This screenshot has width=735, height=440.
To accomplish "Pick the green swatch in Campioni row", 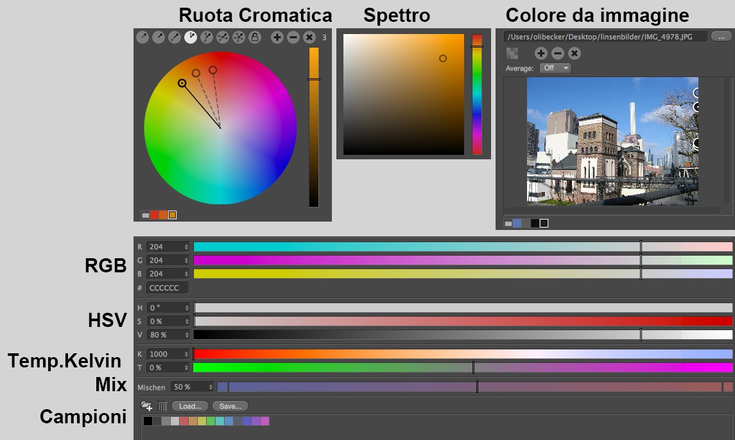I will pos(211,421).
